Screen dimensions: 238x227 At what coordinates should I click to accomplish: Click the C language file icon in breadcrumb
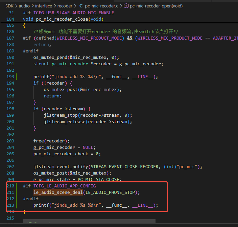point(81,6)
